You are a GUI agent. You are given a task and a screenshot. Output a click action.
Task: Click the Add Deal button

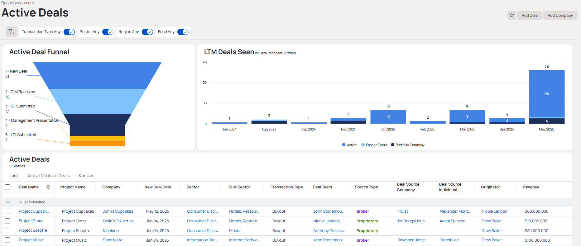point(529,15)
